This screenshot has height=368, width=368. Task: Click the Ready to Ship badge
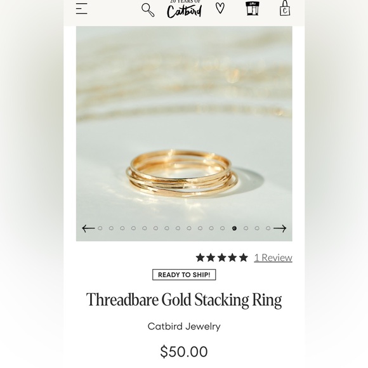pyautogui.click(x=184, y=275)
